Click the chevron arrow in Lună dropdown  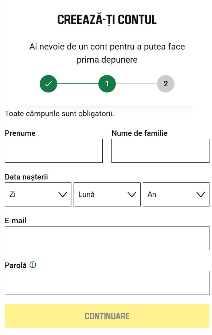pyautogui.click(x=131, y=194)
